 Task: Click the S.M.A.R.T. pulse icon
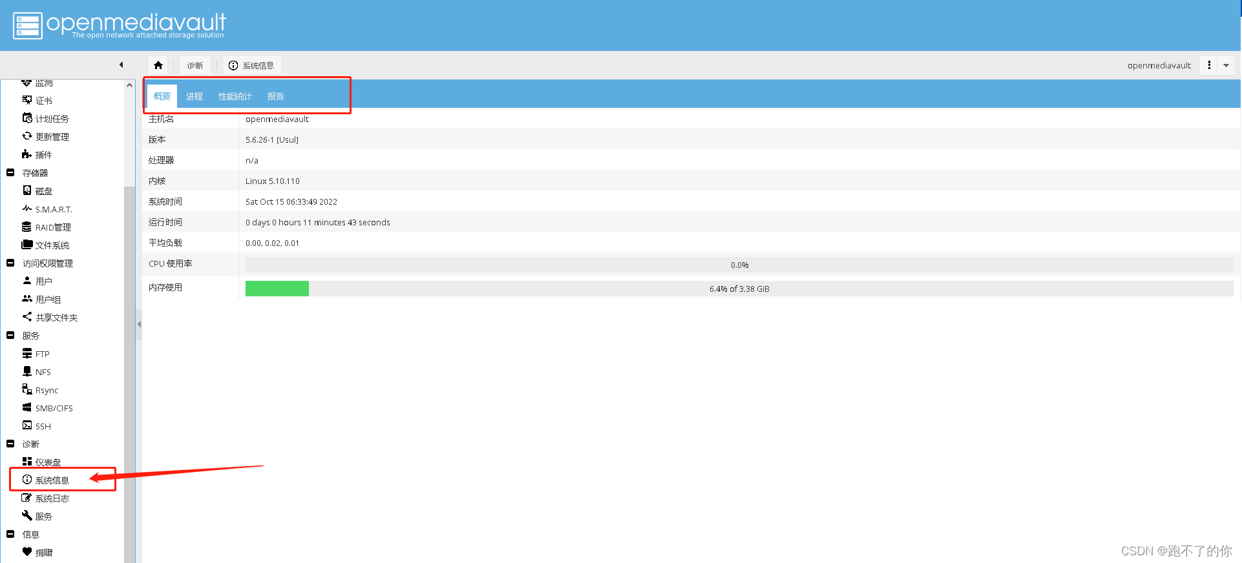point(27,209)
